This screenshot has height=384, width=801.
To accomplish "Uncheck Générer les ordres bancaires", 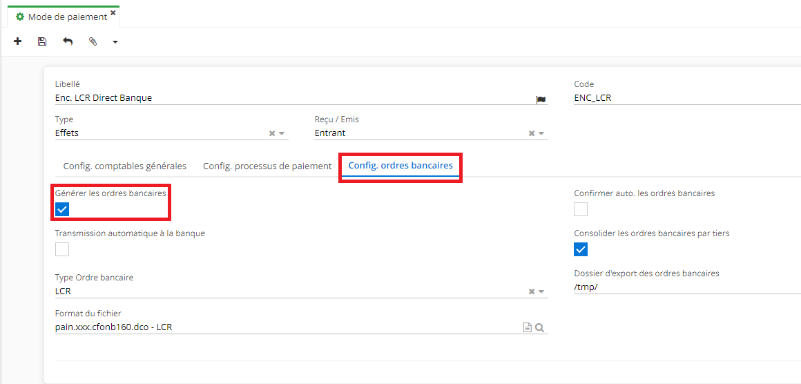I will coord(62,209).
